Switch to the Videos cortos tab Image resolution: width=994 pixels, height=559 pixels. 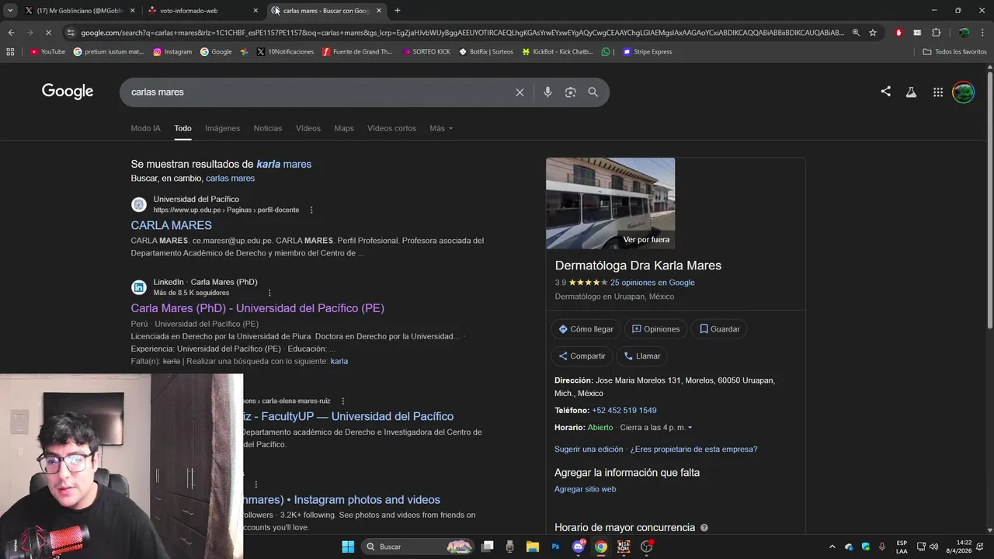[391, 128]
